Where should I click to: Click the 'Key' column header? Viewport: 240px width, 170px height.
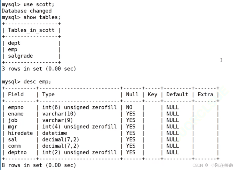tap(152, 95)
